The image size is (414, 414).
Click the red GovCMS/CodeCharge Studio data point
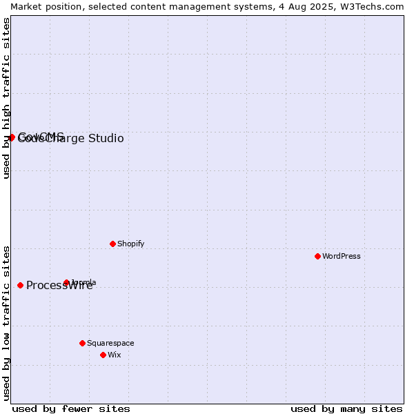click(12, 137)
